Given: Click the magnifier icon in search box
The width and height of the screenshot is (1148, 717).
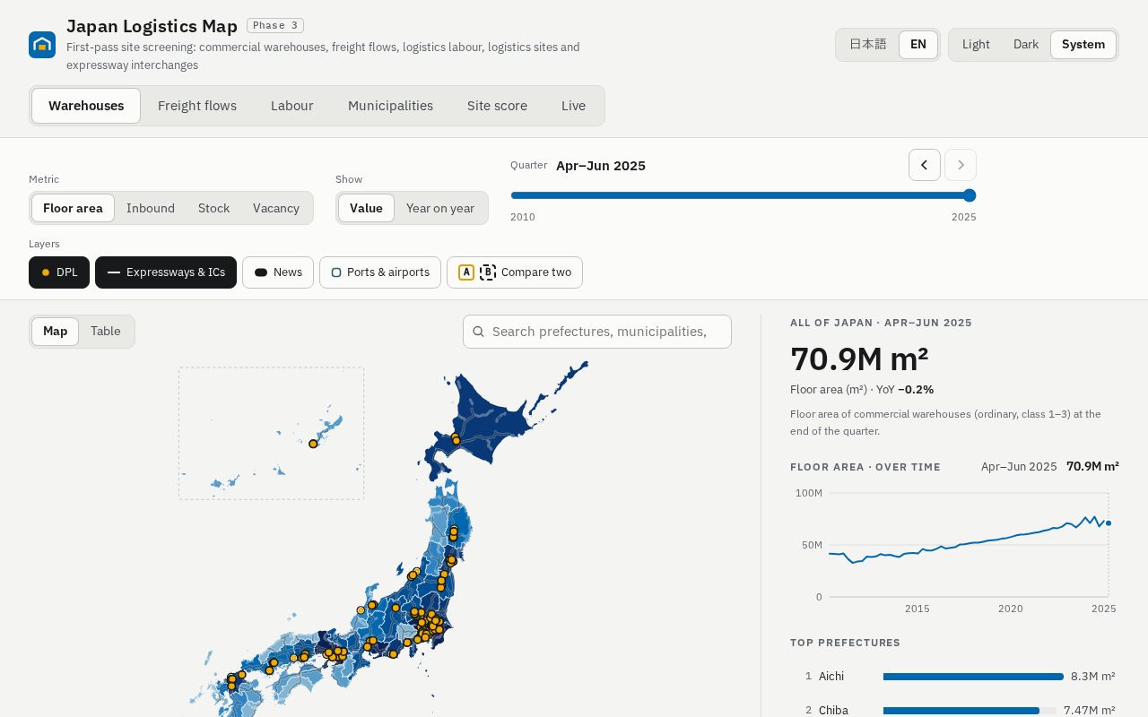Looking at the screenshot, I should 478,332.
